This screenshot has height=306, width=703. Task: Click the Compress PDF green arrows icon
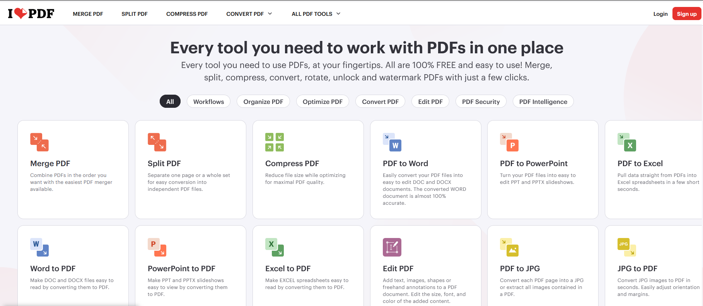pyautogui.click(x=275, y=142)
